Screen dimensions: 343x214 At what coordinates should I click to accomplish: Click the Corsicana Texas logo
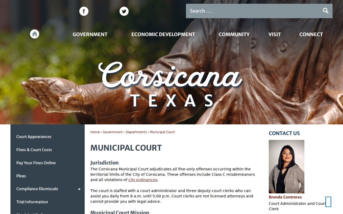point(170,84)
